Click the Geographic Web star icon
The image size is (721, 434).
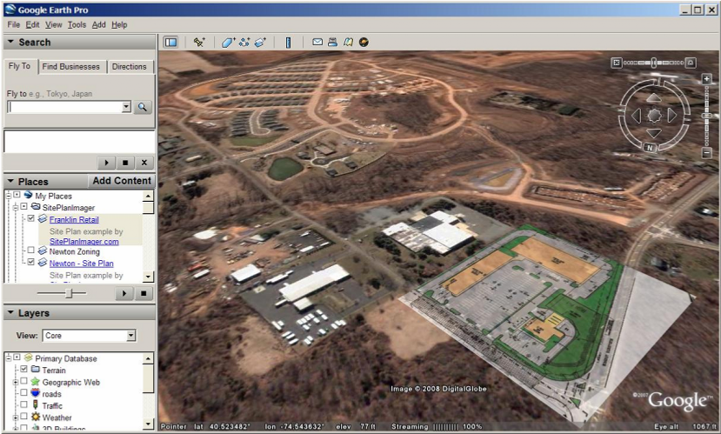(36, 382)
